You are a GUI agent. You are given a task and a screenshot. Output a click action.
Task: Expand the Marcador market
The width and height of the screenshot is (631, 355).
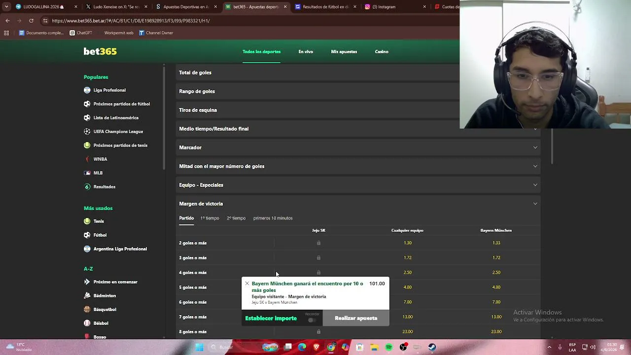pyautogui.click(x=358, y=147)
